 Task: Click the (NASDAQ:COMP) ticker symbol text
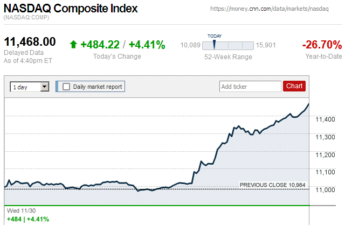tap(26, 18)
